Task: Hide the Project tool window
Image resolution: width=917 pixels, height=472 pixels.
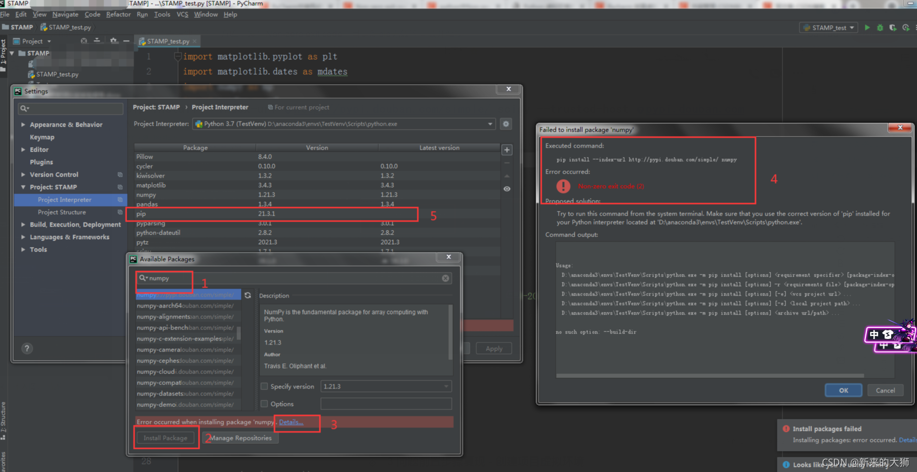Action: [x=127, y=41]
